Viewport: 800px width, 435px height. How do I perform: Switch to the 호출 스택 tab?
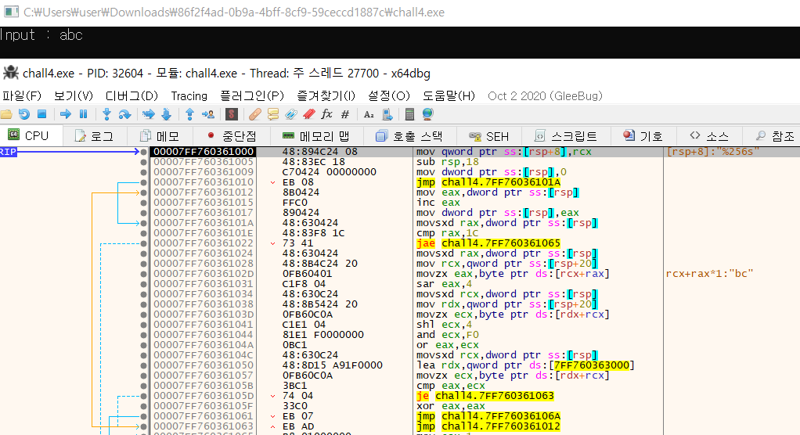pos(409,136)
